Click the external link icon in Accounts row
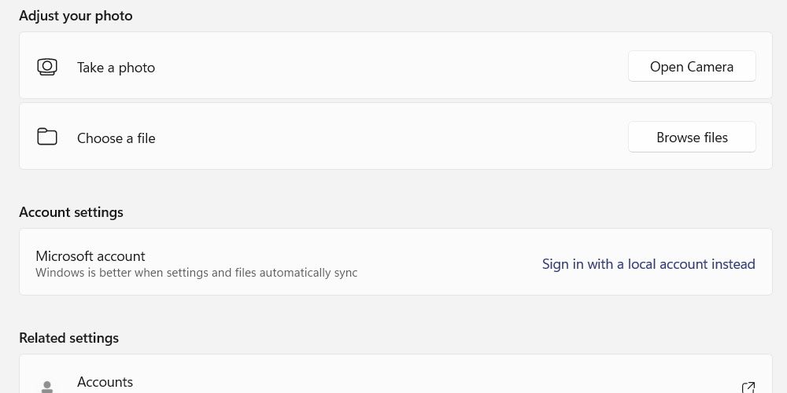 point(748,387)
